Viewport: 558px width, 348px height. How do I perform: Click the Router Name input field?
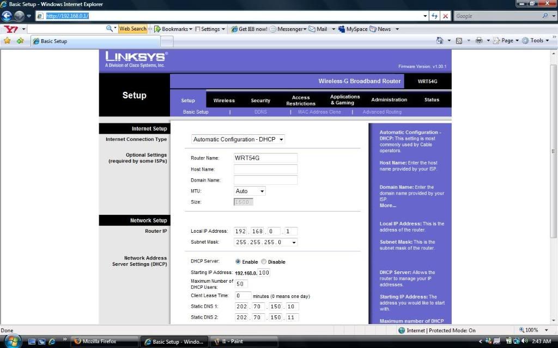265,158
